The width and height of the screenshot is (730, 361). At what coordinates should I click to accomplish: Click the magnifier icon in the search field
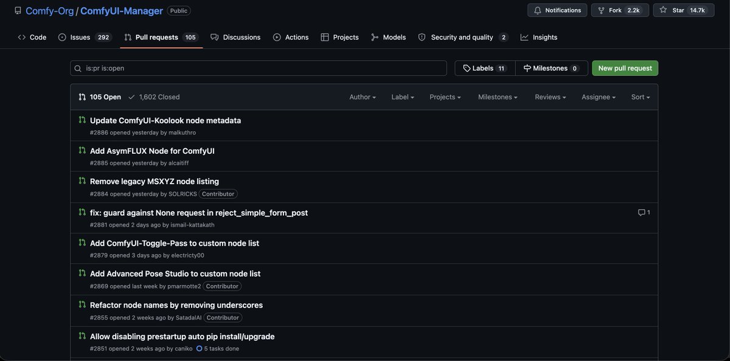point(78,68)
